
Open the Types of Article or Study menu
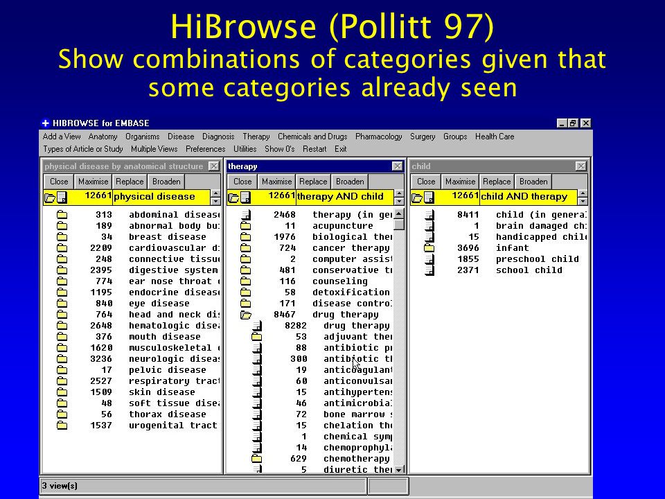pyautogui.click(x=83, y=149)
